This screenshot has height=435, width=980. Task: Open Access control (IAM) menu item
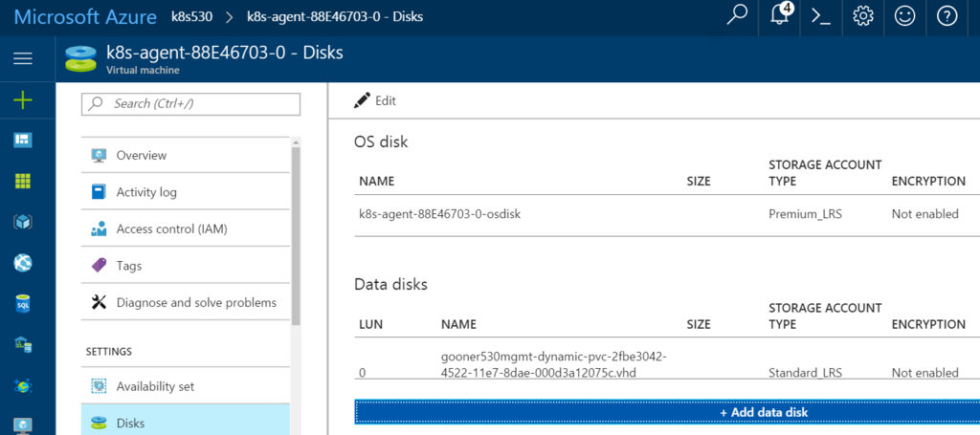(186, 229)
